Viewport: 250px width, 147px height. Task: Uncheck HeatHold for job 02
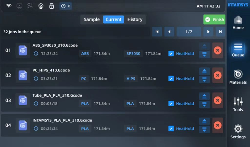(x=171, y=79)
